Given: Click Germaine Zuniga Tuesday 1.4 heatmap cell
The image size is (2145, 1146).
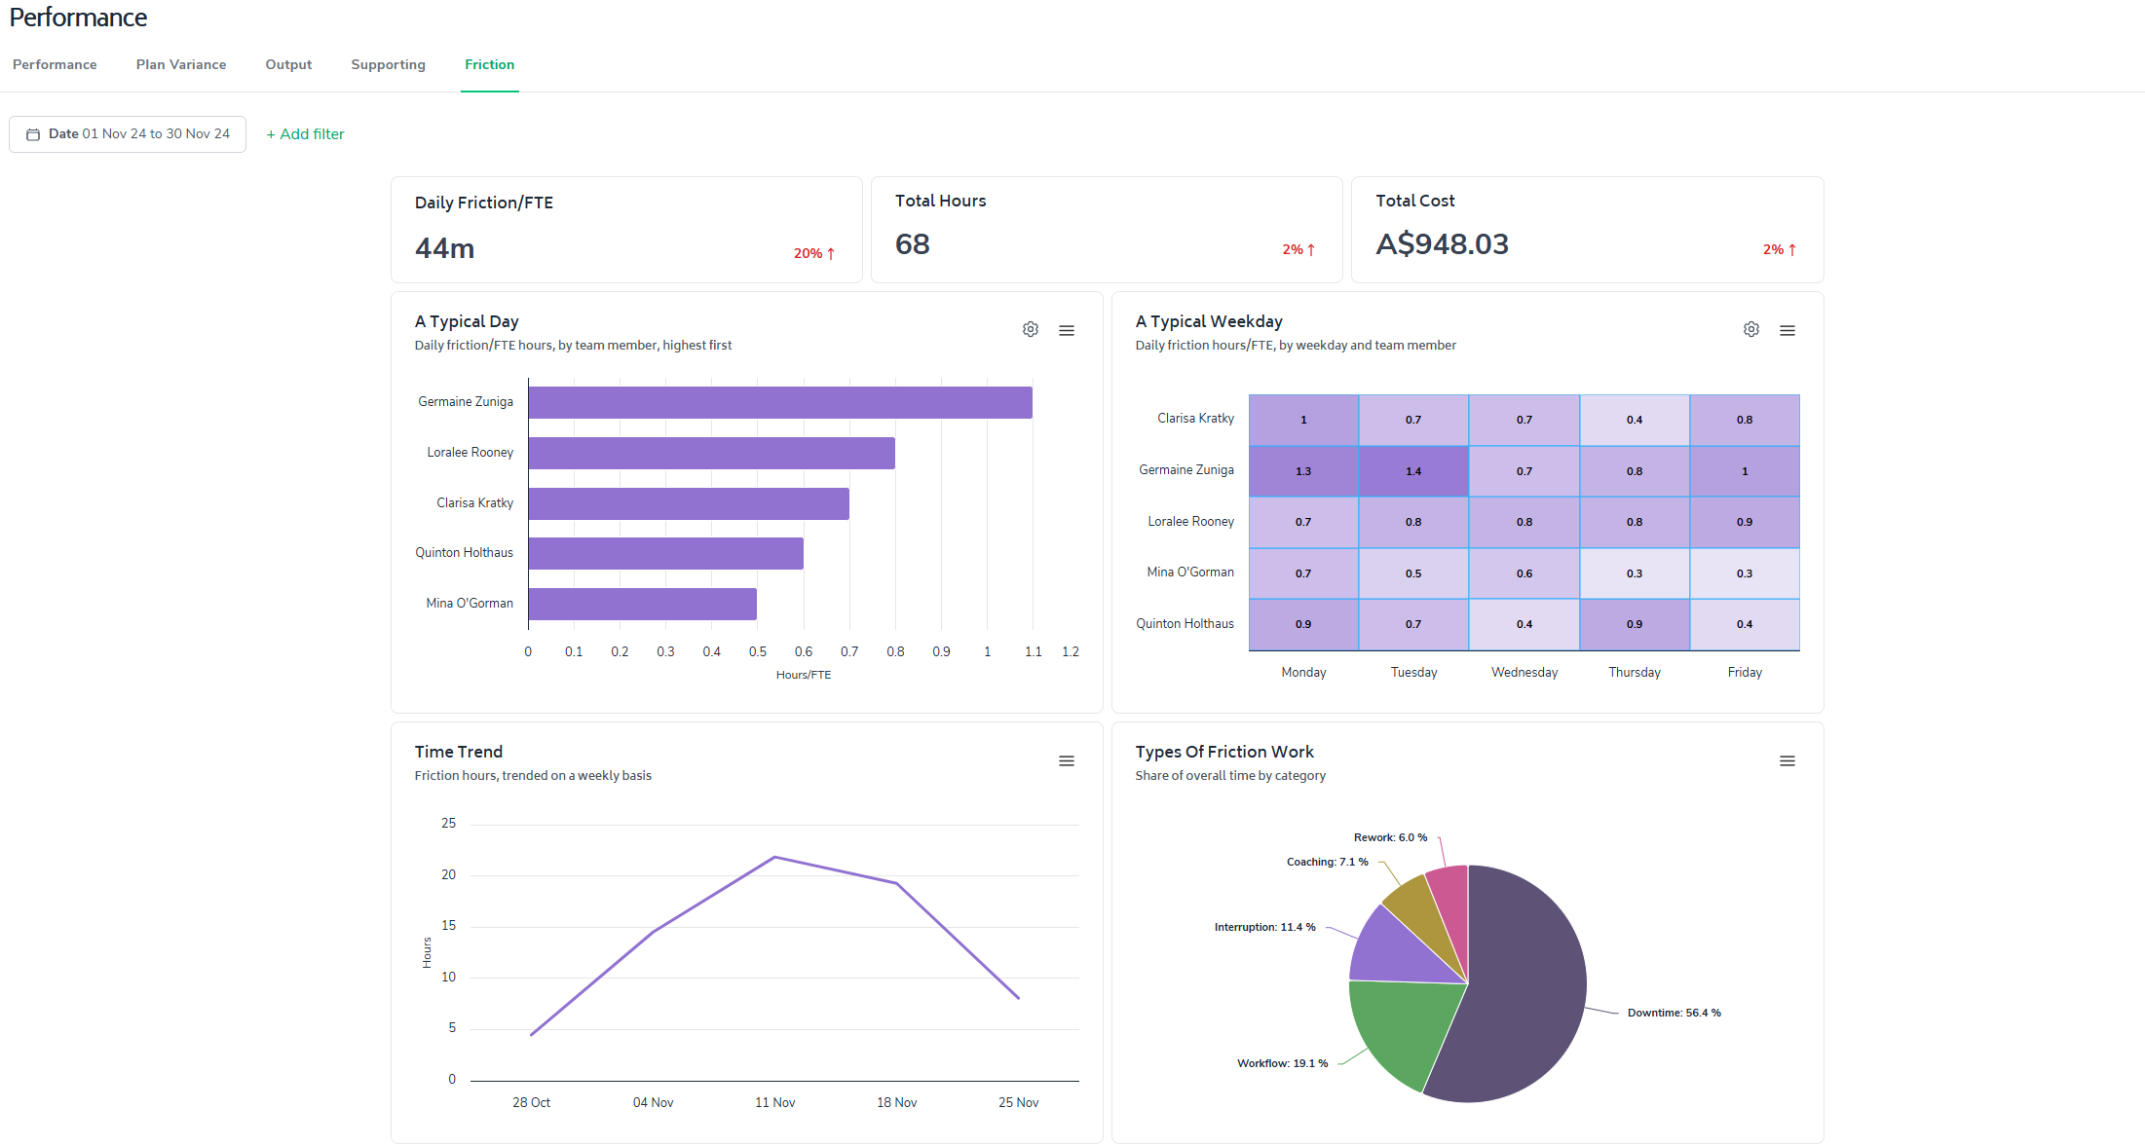Looking at the screenshot, I should (1412, 471).
